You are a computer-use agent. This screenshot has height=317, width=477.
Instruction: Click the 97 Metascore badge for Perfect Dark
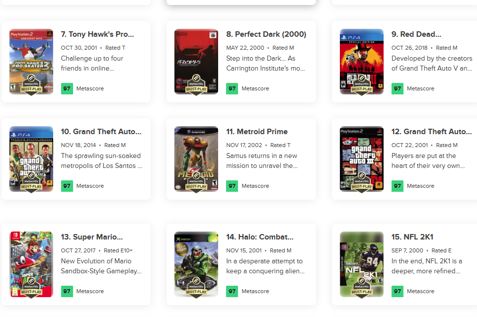pyautogui.click(x=232, y=88)
